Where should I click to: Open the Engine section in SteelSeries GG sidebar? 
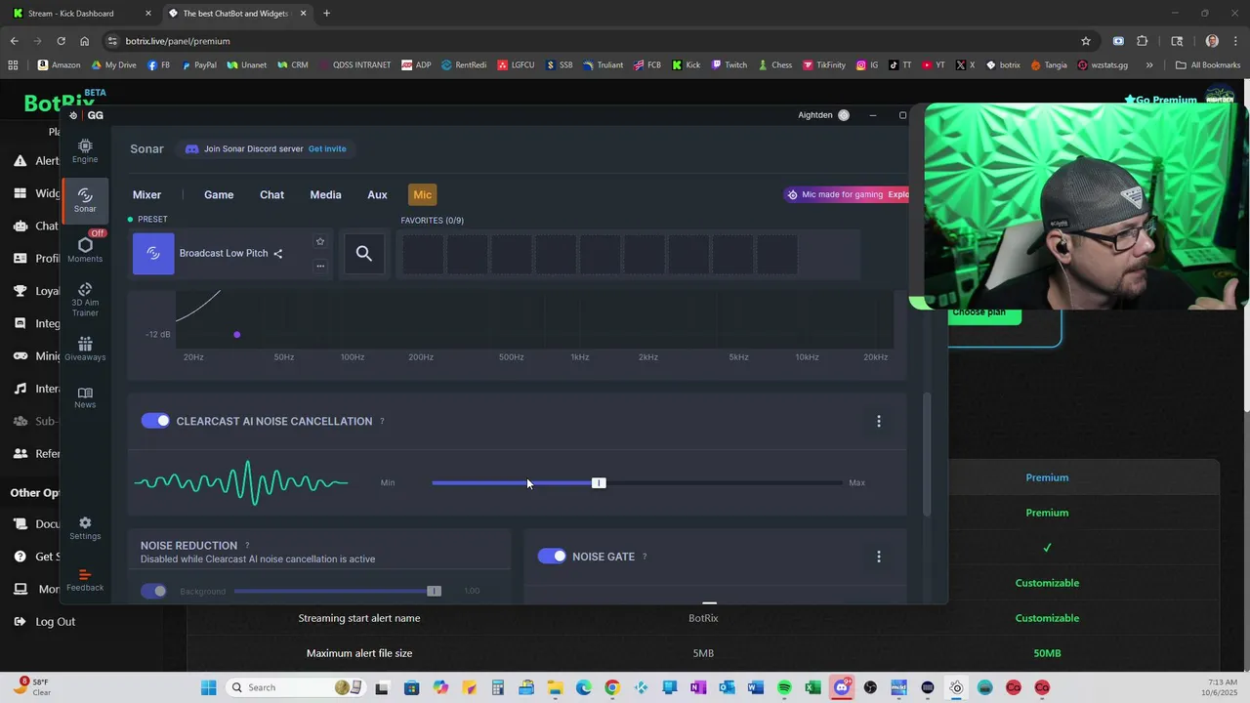tap(85, 150)
